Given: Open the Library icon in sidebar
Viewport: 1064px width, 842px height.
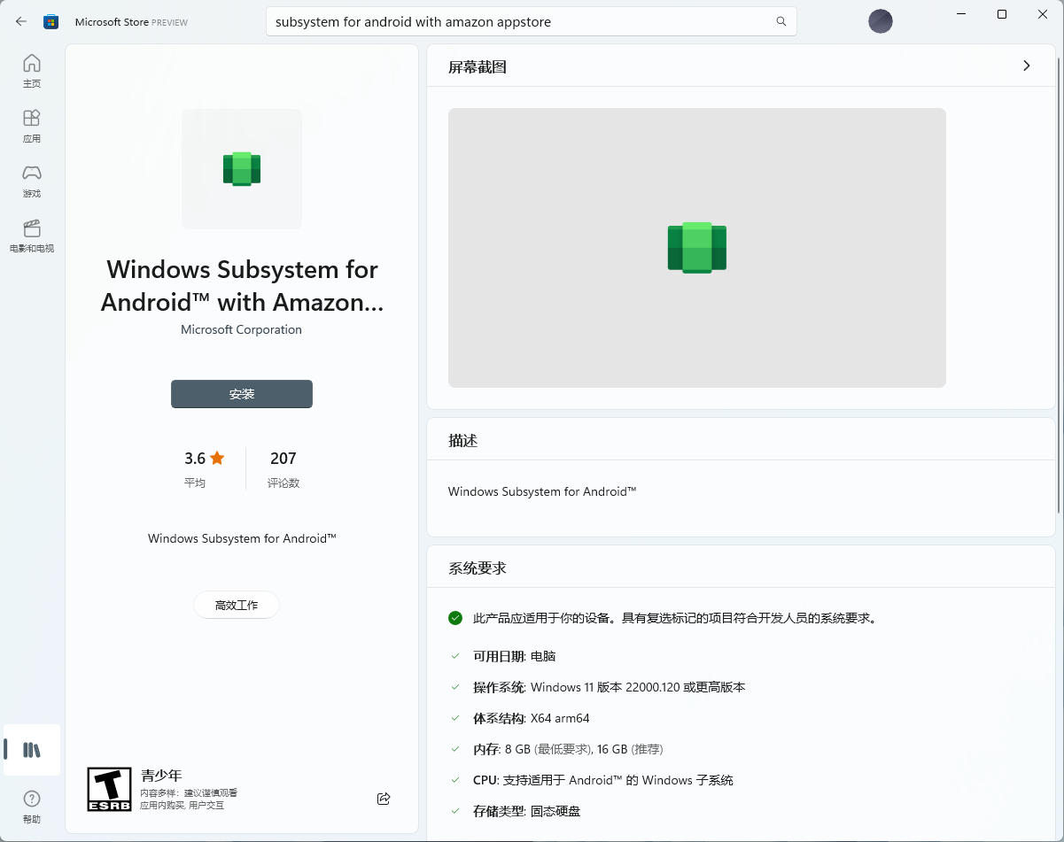Looking at the screenshot, I should [32, 750].
